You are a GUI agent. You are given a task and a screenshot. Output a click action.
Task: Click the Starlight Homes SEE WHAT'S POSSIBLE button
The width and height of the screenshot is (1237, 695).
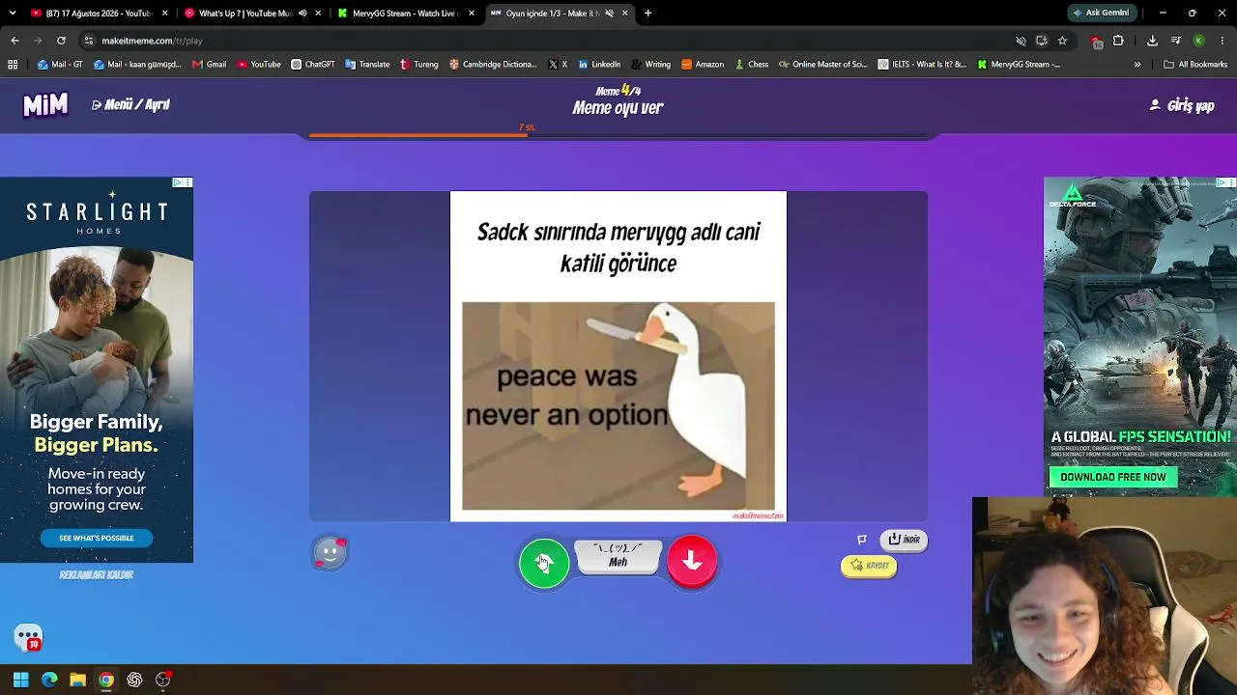[97, 538]
